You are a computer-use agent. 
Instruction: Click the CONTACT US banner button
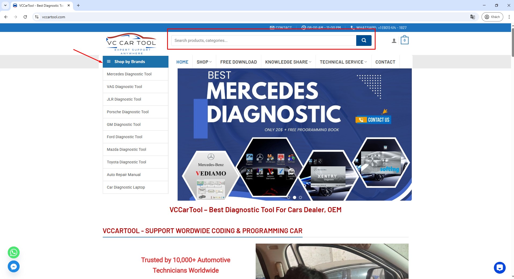tap(373, 120)
